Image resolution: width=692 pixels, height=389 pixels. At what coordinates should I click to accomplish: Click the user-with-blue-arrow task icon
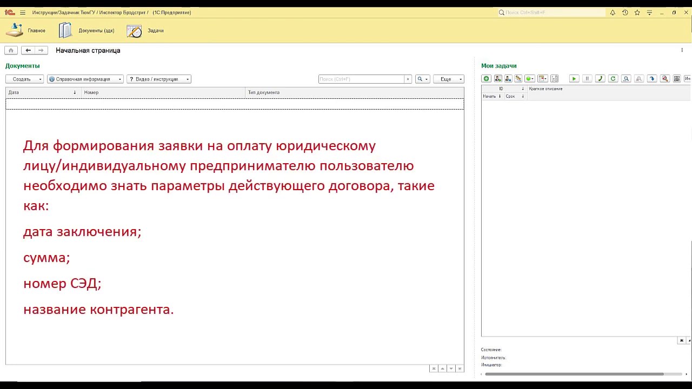pos(508,79)
